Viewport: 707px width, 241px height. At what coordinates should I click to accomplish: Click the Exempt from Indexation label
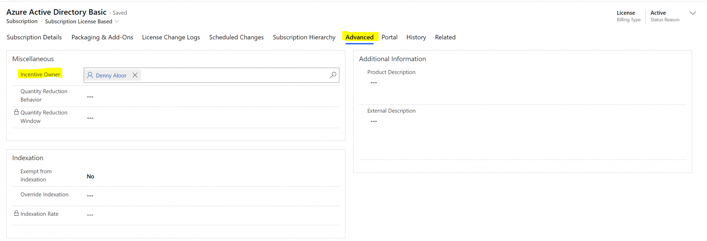point(36,175)
